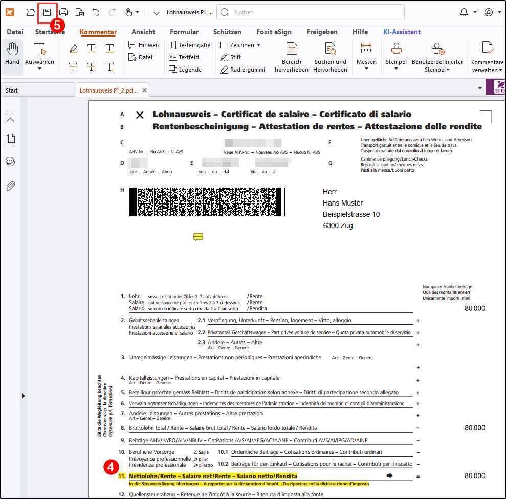The image size is (506, 499).
Task: Open Benutzerdefinierter Stempel menu
Action: [437, 58]
